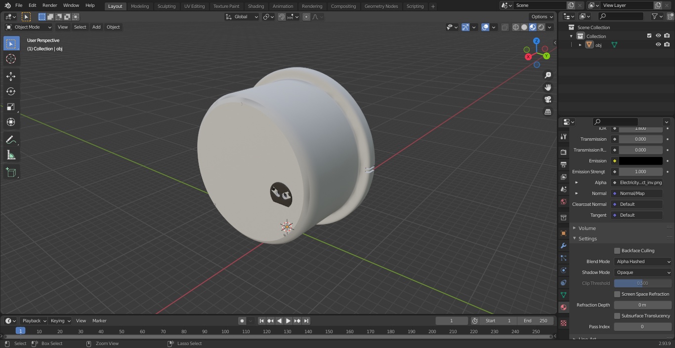Click the Marker menu in timeline
This screenshot has width=675, height=348.
99,321
